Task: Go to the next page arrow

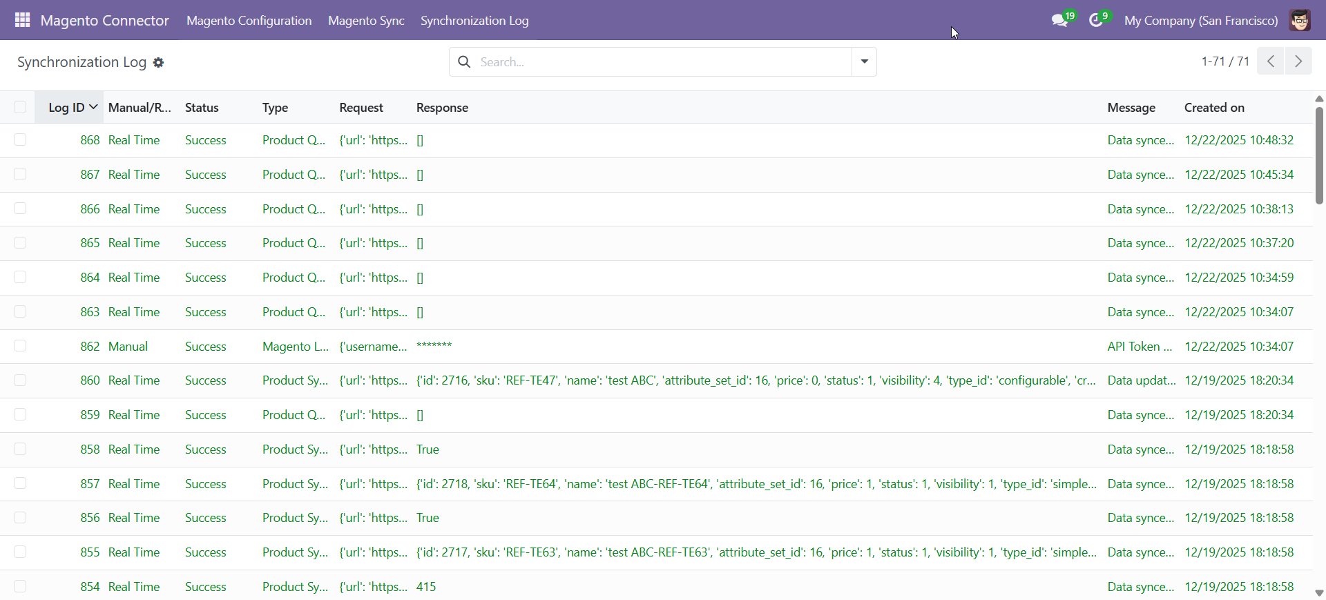Action: coord(1298,61)
